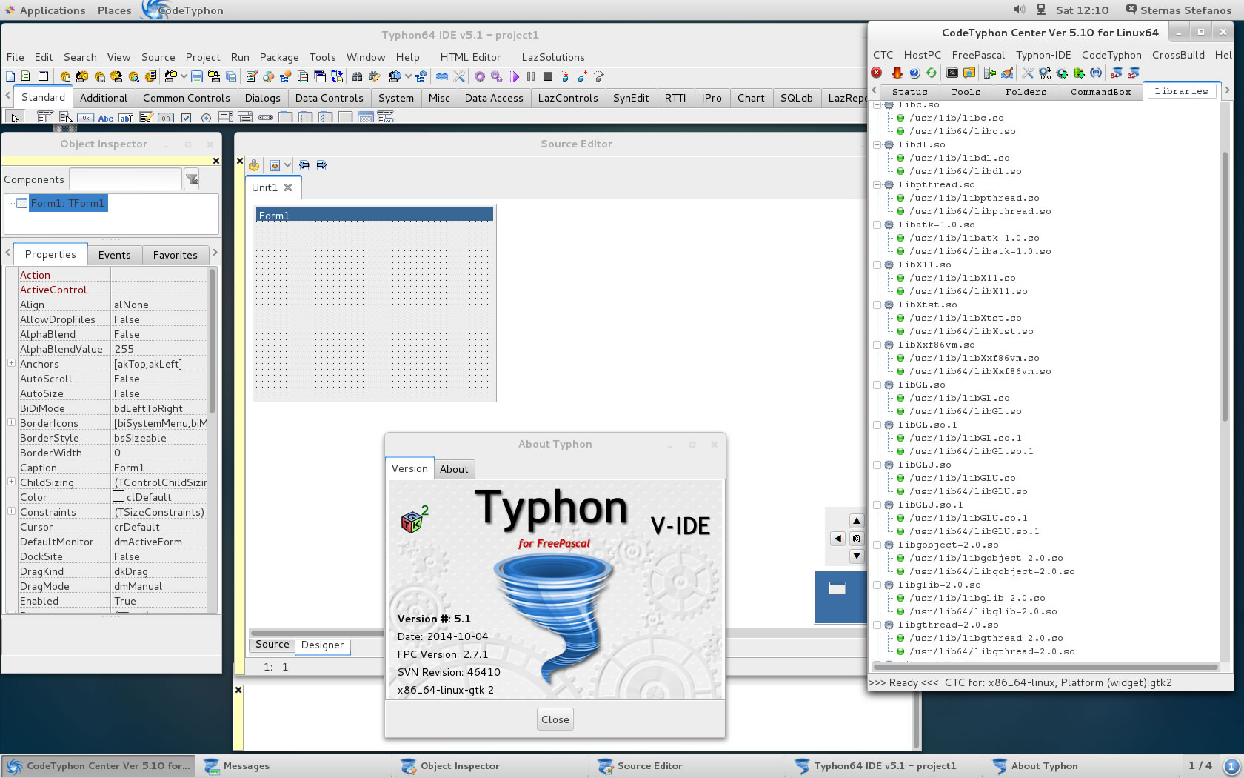Click the Components search input field
This screenshot has width=1244, height=778.
pyautogui.click(x=126, y=179)
